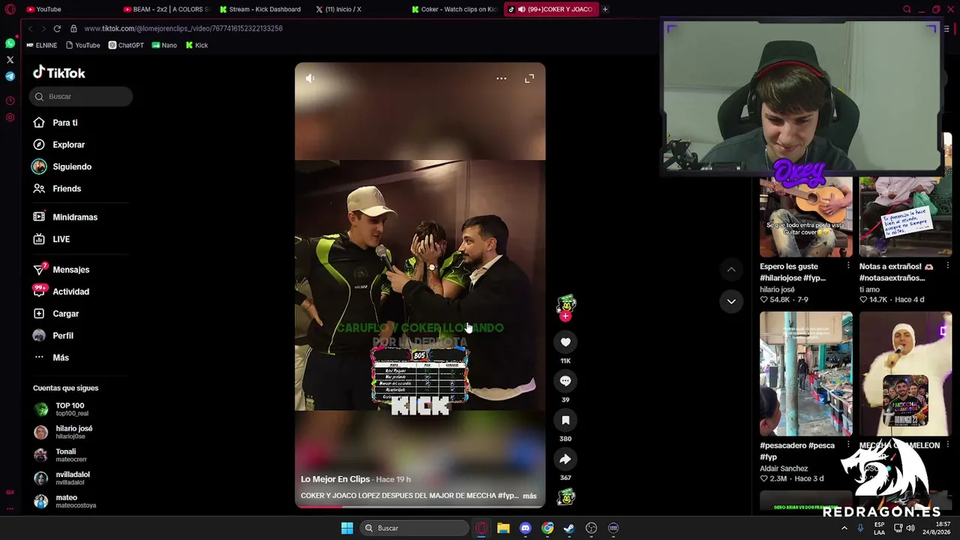960x540 pixels.
Task: Open X (Twitter) in the Opera sidebar
Action: 10,60
